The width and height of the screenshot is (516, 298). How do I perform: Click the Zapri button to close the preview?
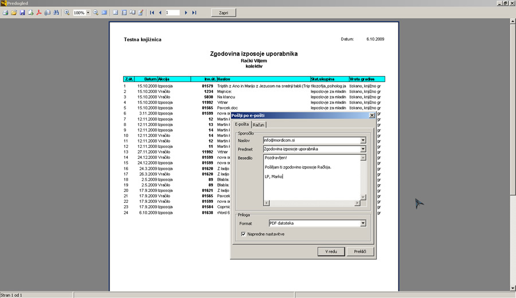pyautogui.click(x=224, y=13)
